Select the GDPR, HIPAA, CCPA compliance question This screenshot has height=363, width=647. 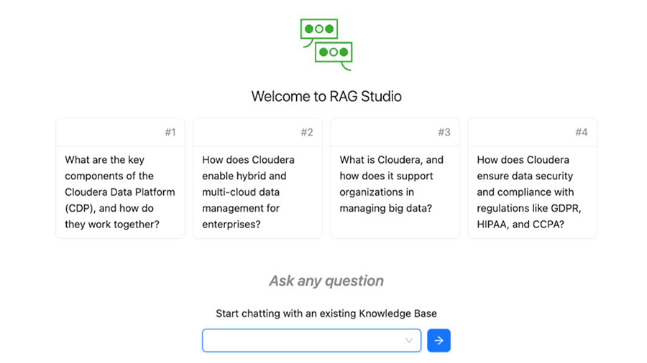pos(532,192)
